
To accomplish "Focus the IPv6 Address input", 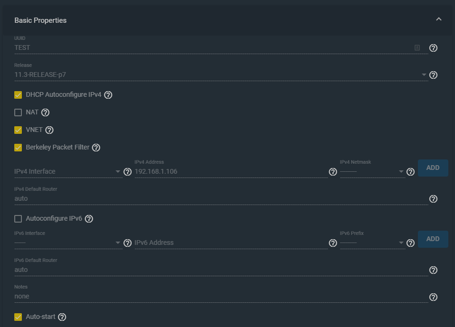I will (x=231, y=243).
